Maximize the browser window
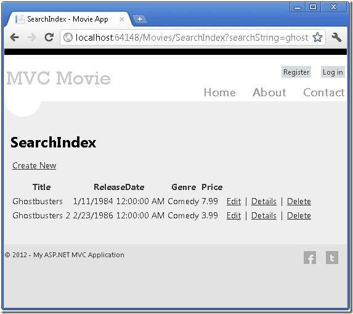353x314 pixels. click(x=313, y=7)
